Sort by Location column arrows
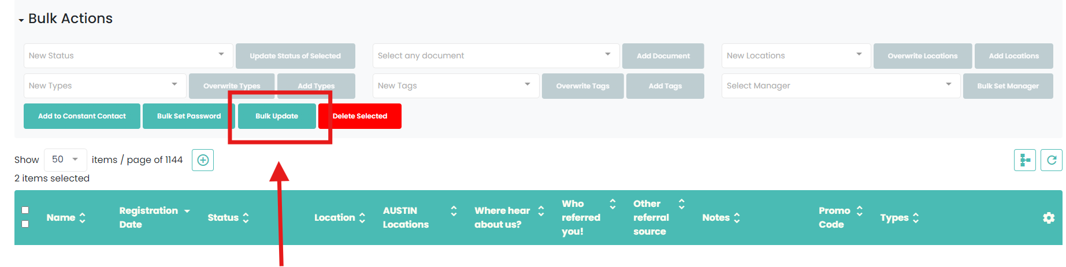The image size is (1066, 267). tap(362, 218)
